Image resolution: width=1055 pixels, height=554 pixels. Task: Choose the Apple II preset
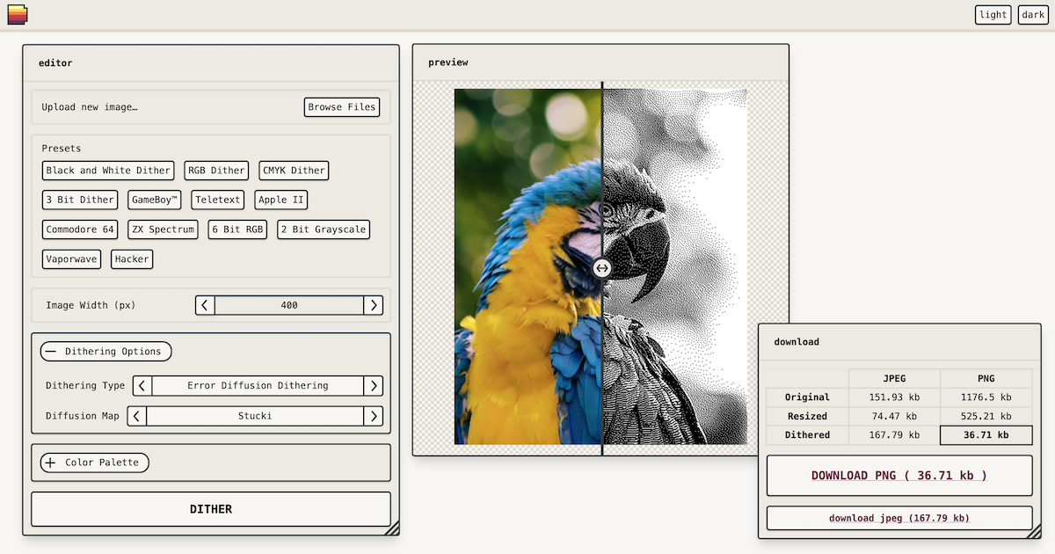tap(281, 200)
